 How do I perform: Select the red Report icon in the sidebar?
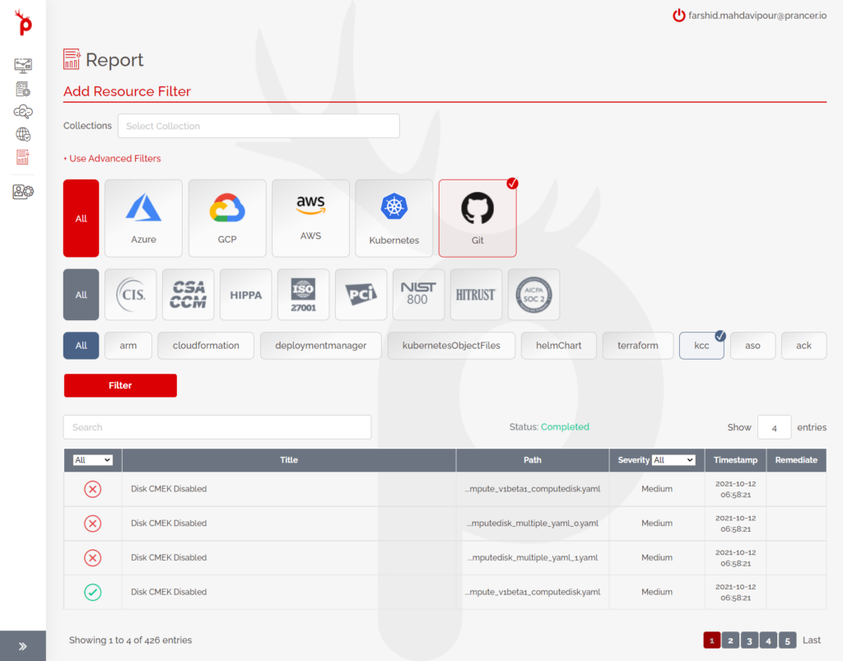tap(22, 156)
